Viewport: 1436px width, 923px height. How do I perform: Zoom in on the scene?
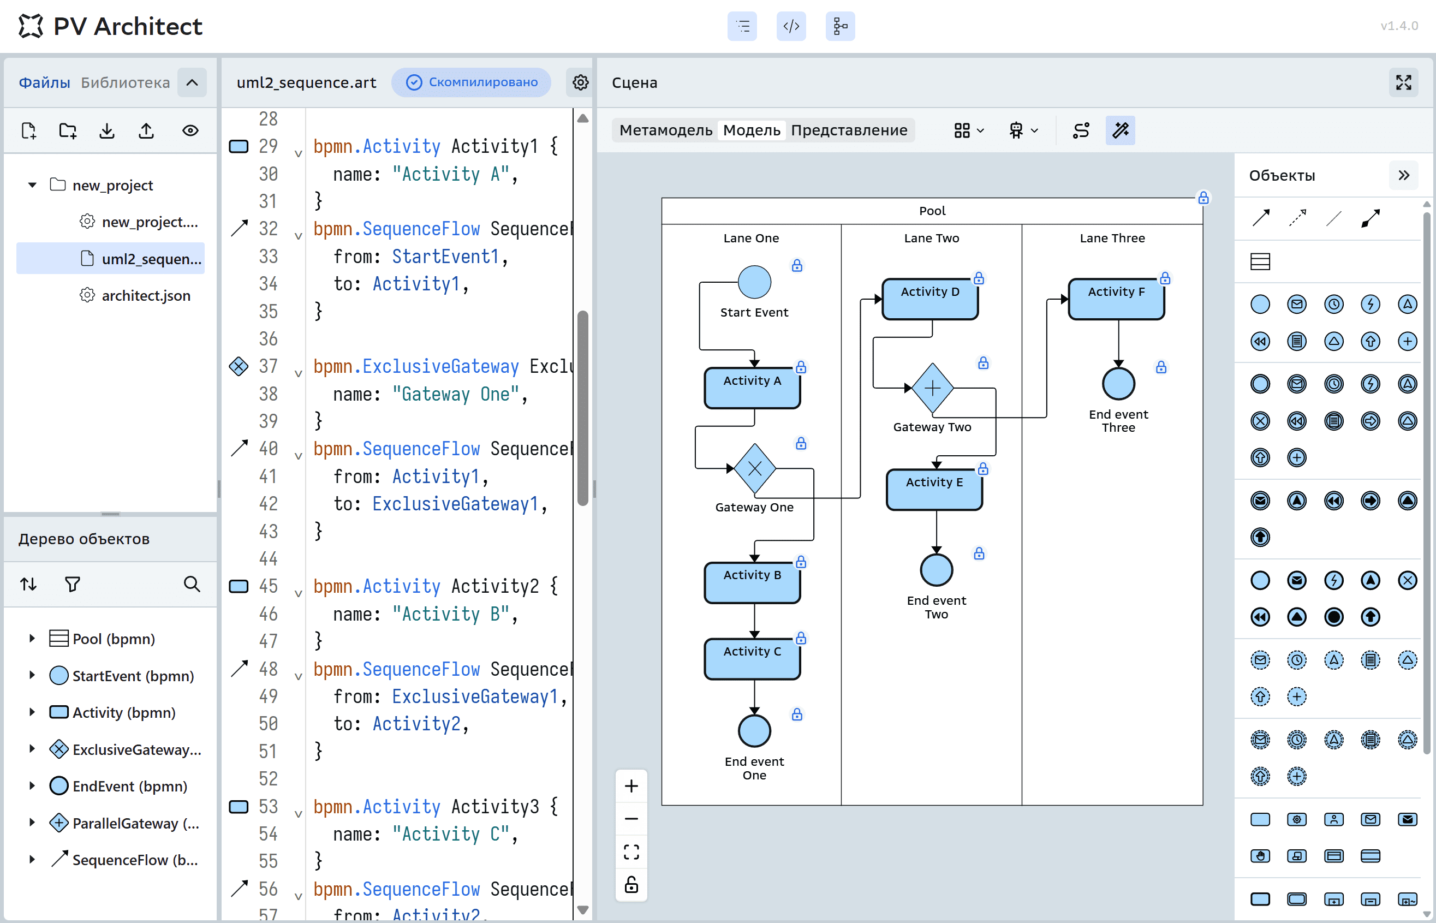[631, 786]
